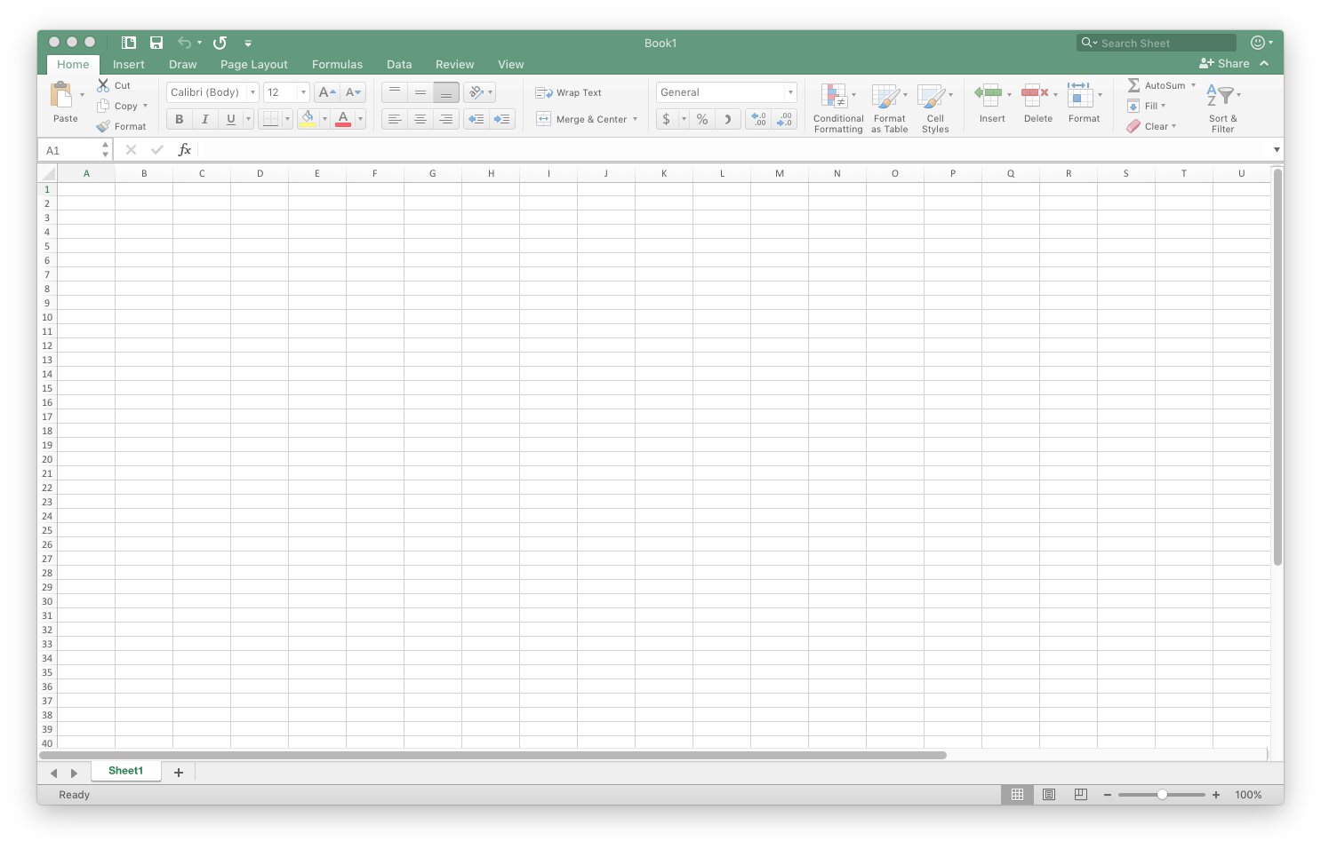Collapse the ribbon with chevron
Screen dimensions: 1321x849
click(1264, 63)
